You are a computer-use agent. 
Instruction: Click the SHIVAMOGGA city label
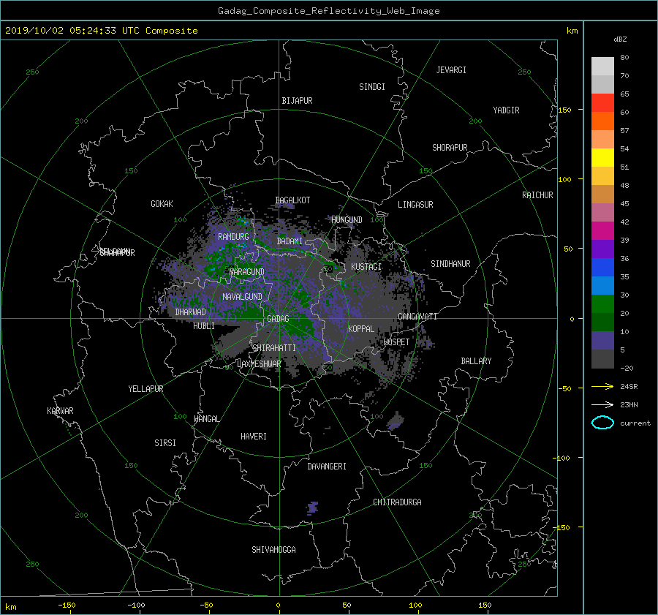coord(273,550)
